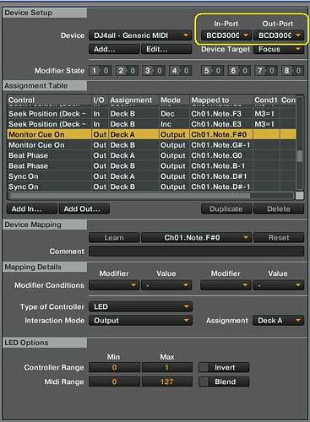Click the assignment table horizontal scrollbar
This screenshot has height=422, width=310.
point(129,195)
